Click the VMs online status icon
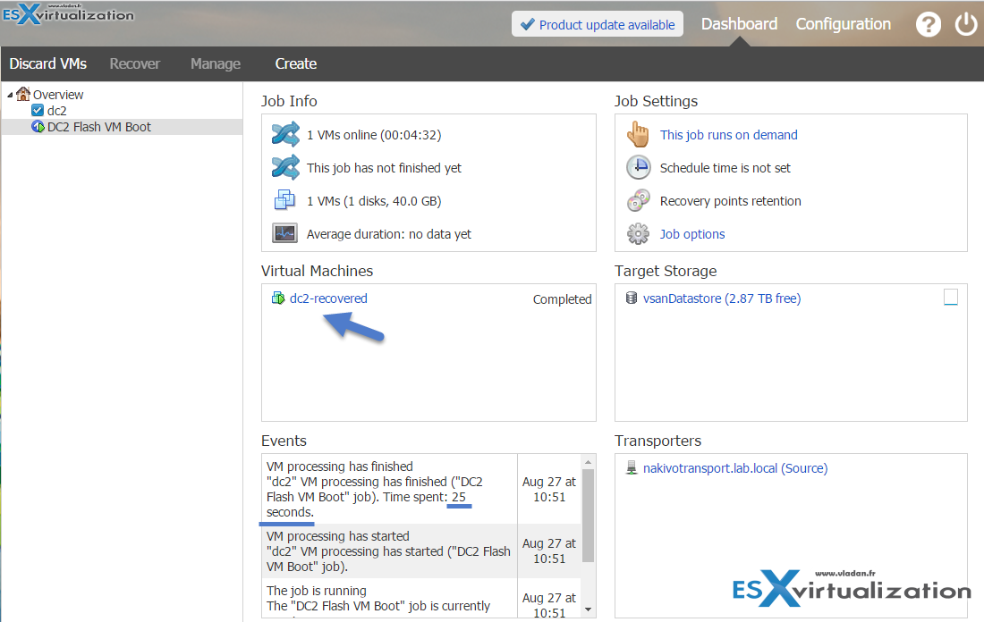The width and height of the screenshot is (984, 622). click(285, 135)
